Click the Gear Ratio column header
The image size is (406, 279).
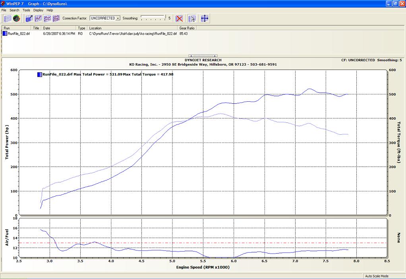(x=187, y=28)
